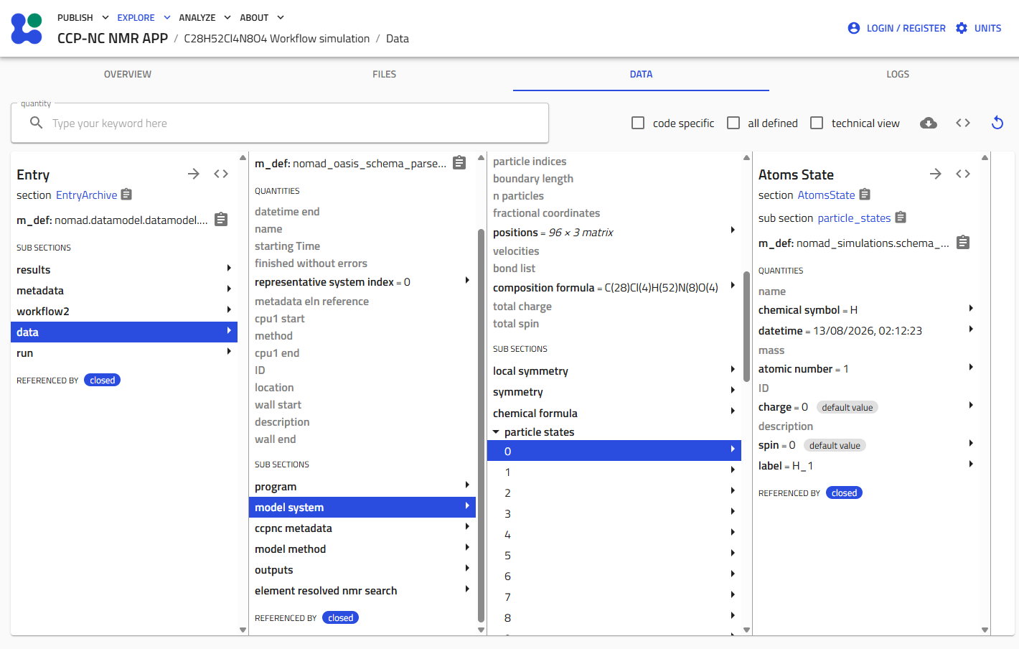Screen dimensions: 1019x649
Task: Open the chemical symbol = H quantity
Action: (x=866, y=309)
